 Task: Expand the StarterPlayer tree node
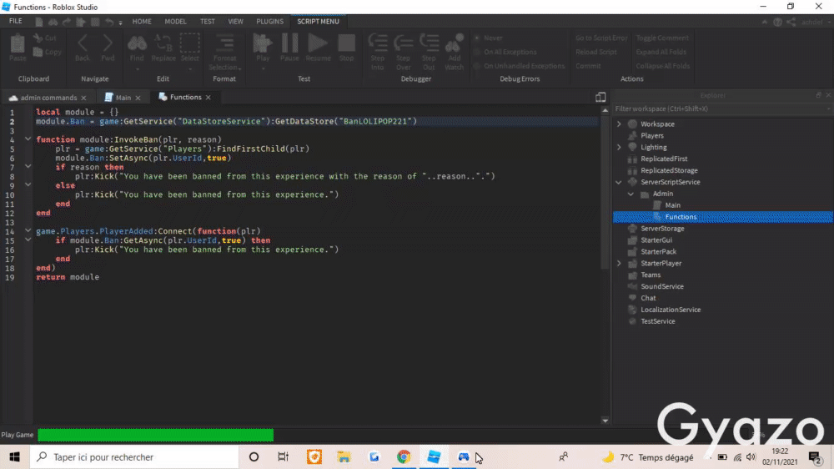coord(619,264)
